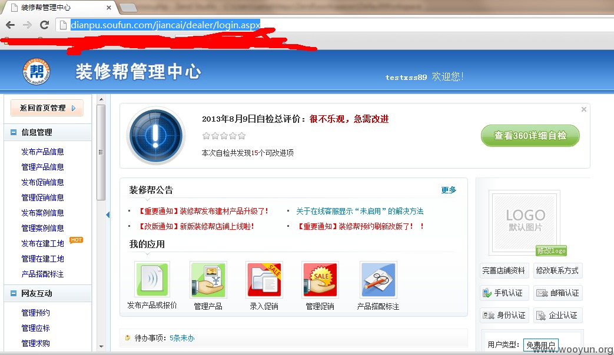Reload the page with refresh icon
This screenshot has width=614, height=355.
point(45,25)
